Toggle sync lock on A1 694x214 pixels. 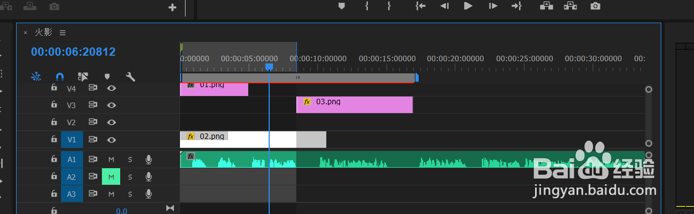pyautogui.click(x=93, y=159)
